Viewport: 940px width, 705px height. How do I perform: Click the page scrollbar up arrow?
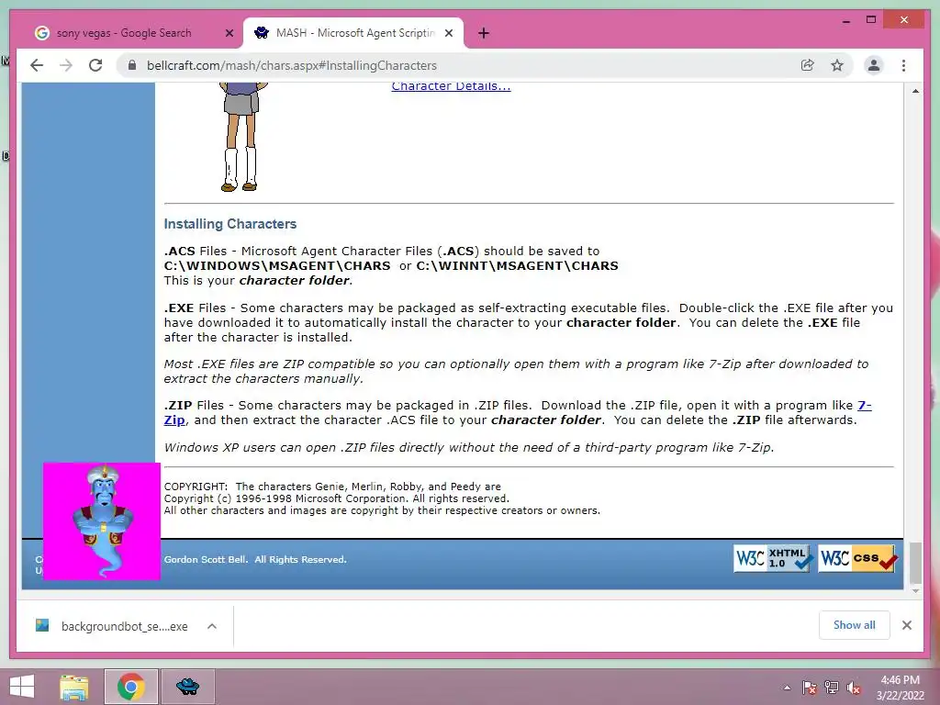pos(915,91)
